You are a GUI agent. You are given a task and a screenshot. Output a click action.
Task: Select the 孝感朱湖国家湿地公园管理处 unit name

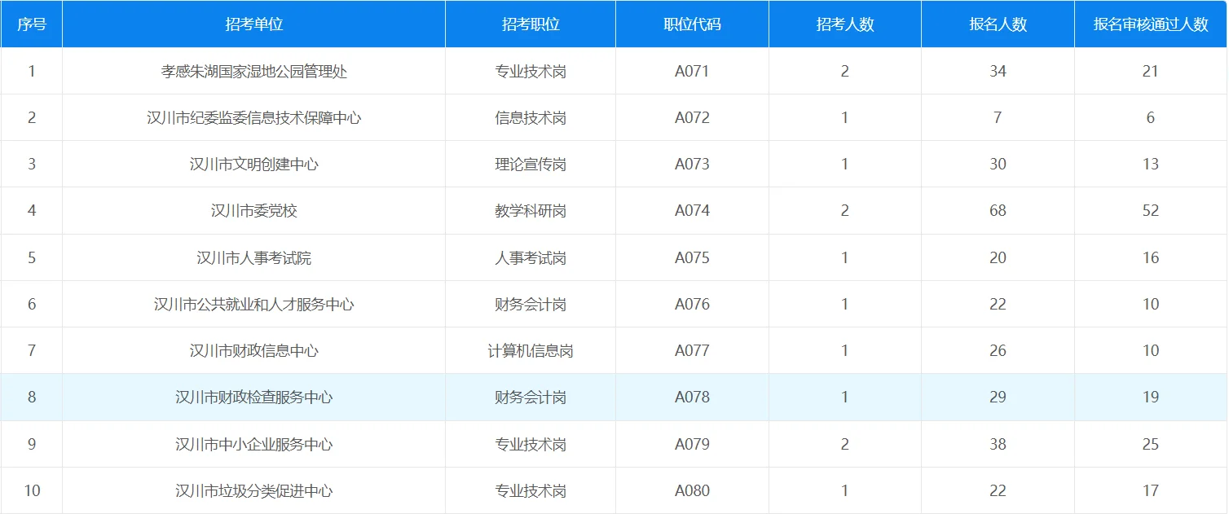pyautogui.click(x=254, y=71)
